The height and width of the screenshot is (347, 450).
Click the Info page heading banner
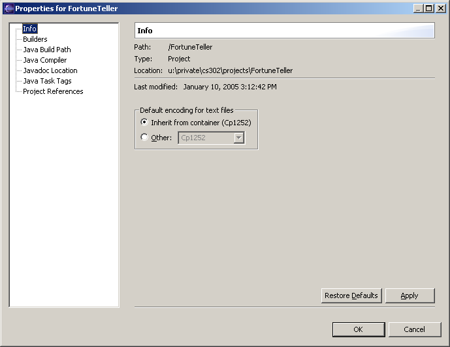(284, 31)
